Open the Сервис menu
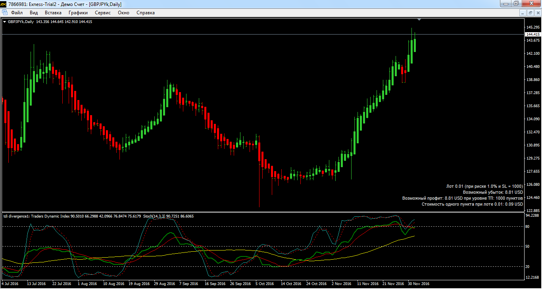542x289 pixels. pos(103,13)
